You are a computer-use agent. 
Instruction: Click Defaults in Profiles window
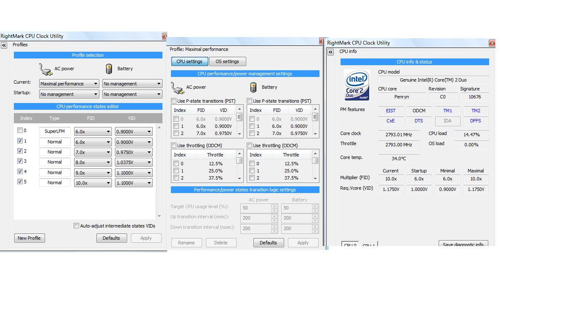111,238
